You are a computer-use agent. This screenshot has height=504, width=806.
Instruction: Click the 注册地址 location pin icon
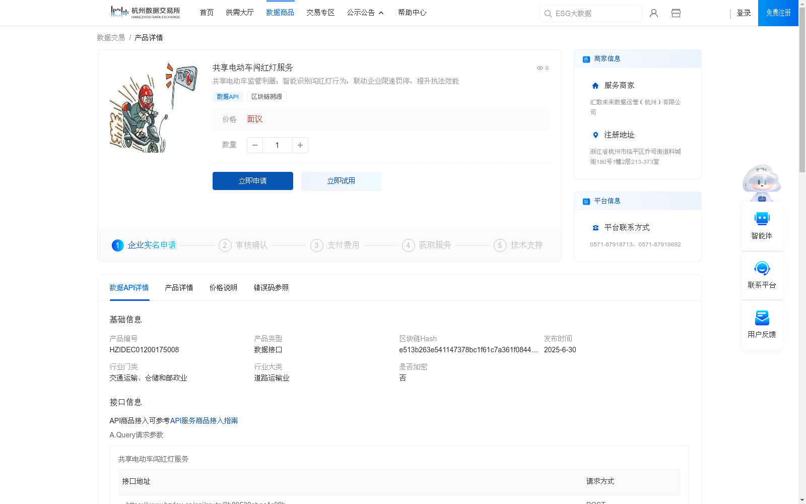point(595,135)
